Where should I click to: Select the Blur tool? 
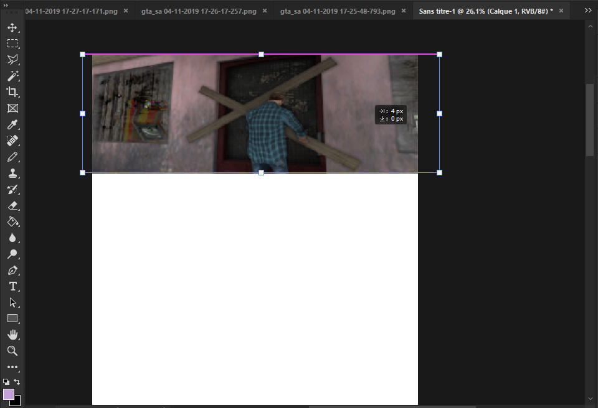coord(12,238)
